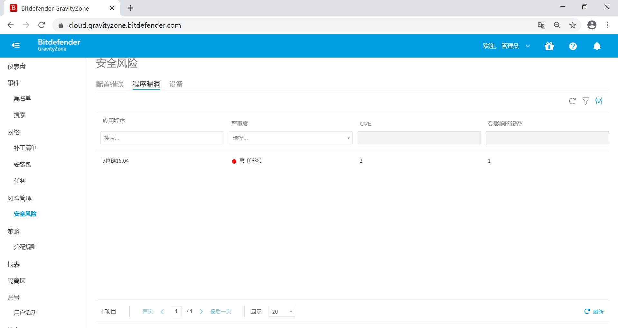The height and width of the screenshot is (328, 618).
Task: Open 网络 in the sidebar
Action: [x=14, y=132]
